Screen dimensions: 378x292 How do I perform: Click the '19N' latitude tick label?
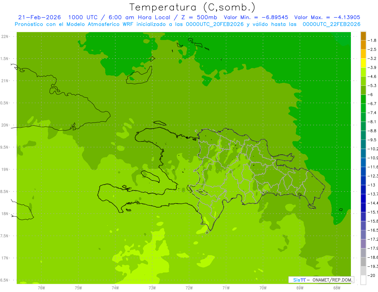pos(5,169)
